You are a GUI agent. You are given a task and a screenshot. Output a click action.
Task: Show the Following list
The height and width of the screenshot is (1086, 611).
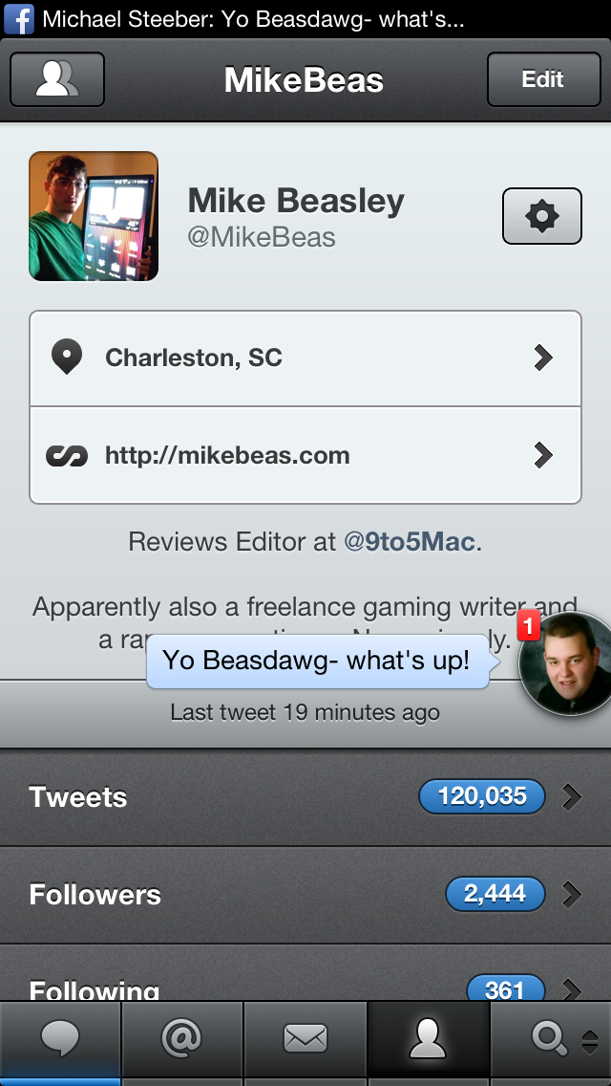(305, 985)
